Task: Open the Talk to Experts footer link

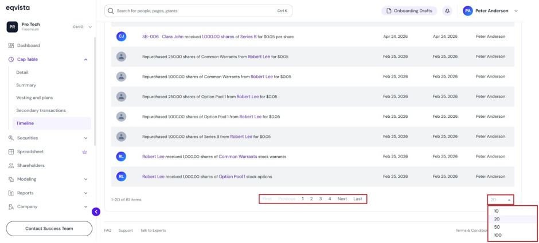Action: pyautogui.click(x=153, y=230)
